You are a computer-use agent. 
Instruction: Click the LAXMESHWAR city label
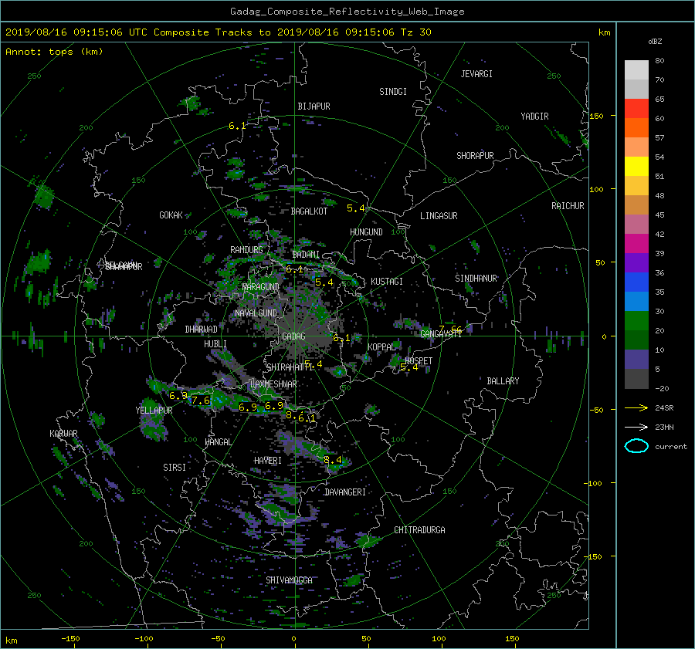pyautogui.click(x=273, y=384)
